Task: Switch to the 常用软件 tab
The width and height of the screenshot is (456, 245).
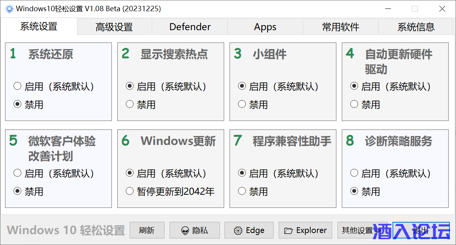Action: 341,27
